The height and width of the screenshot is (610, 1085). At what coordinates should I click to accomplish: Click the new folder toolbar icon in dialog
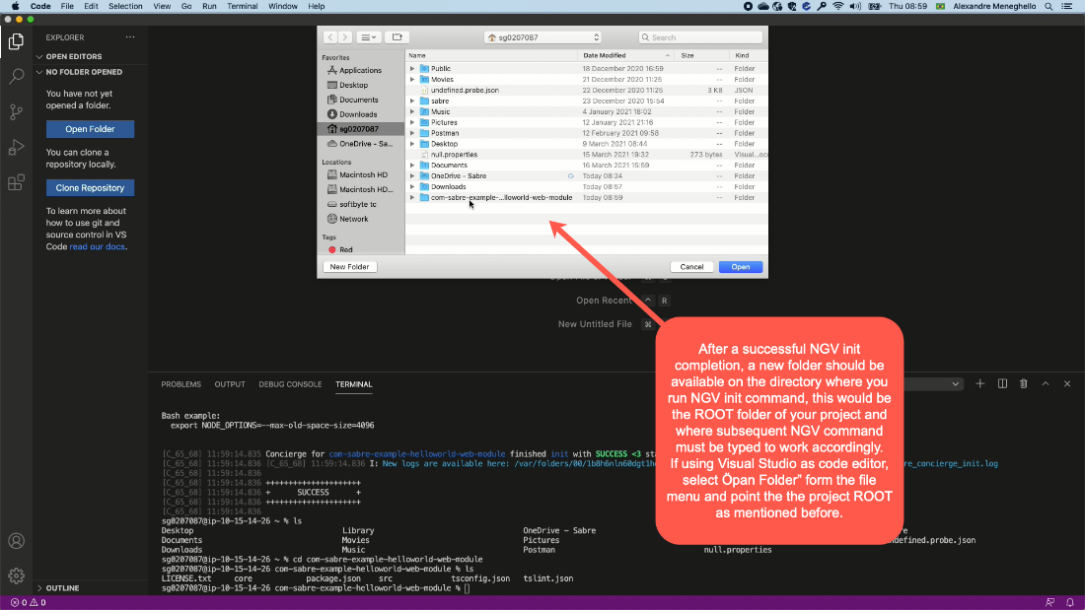point(398,37)
